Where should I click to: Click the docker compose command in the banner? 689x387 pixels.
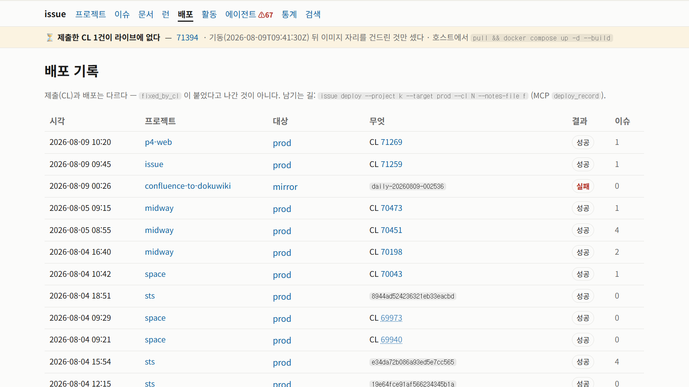(542, 38)
